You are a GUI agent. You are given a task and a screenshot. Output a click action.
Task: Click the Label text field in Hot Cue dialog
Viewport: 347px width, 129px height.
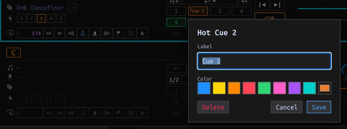(264, 61)
